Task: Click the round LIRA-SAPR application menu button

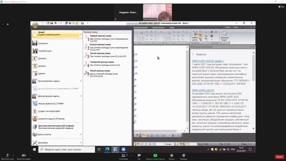Action: [x=35, y=25]
